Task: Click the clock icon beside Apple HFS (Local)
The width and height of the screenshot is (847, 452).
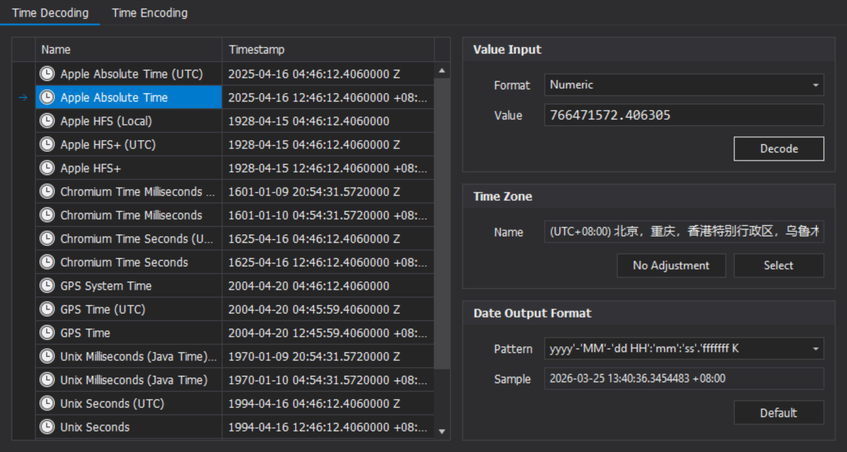Action: [x=47, y=121]
